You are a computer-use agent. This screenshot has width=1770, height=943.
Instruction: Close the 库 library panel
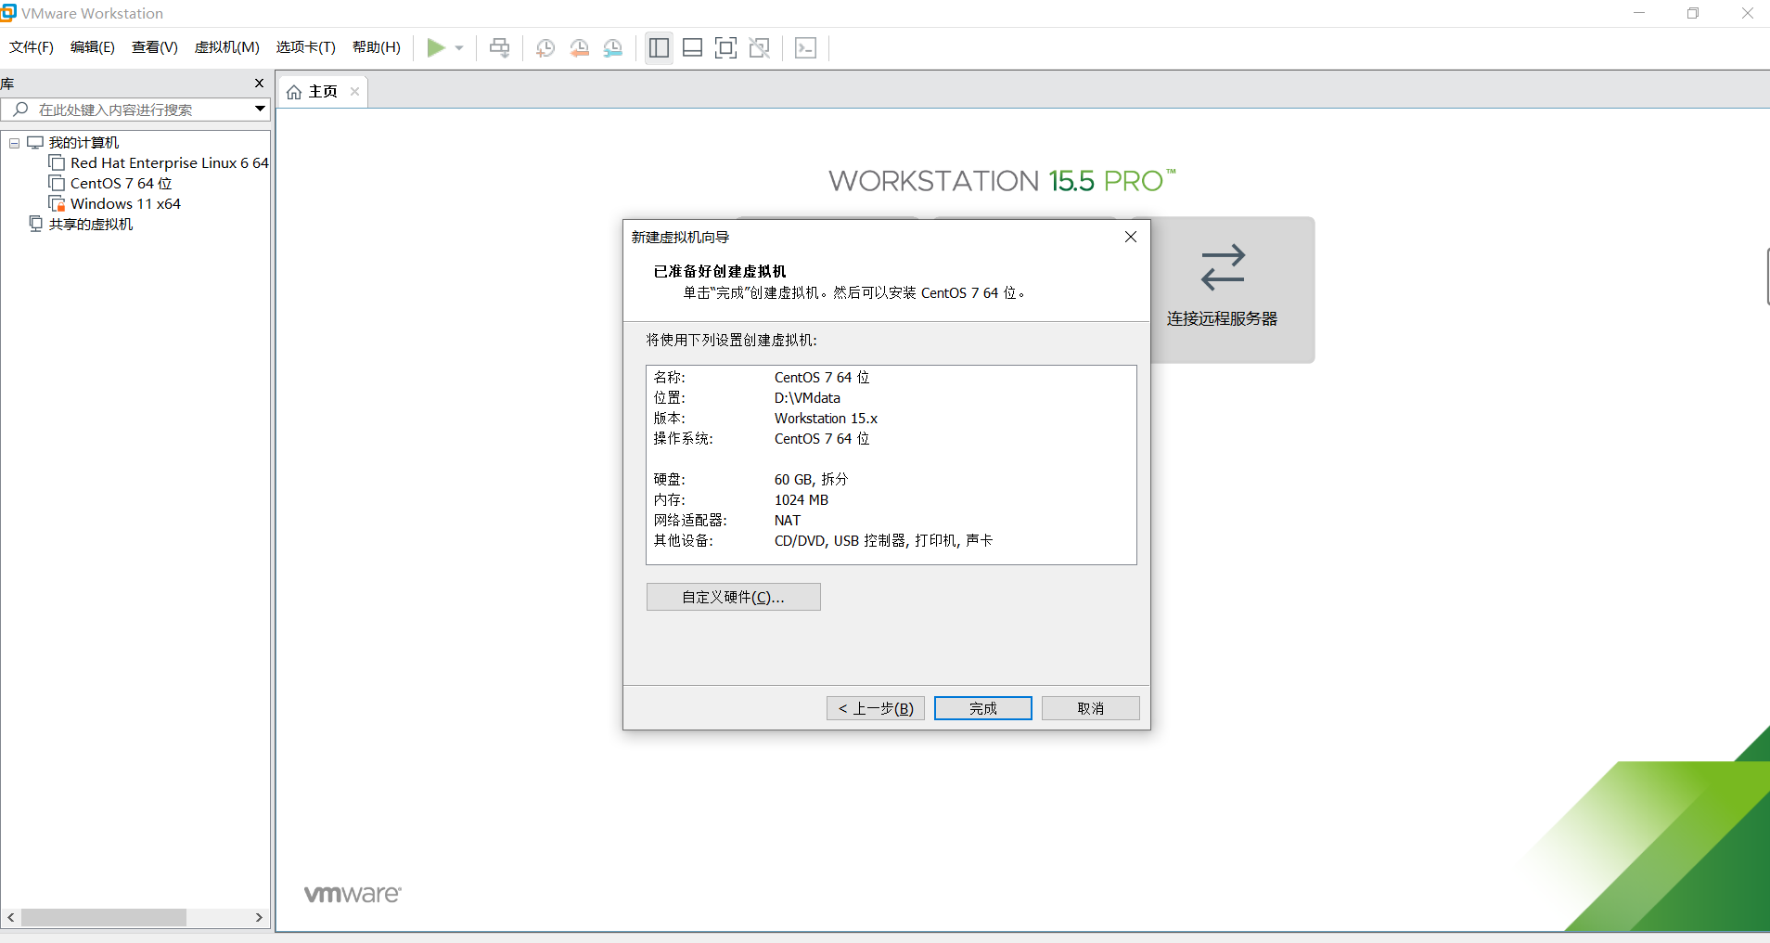coord(260,84)
